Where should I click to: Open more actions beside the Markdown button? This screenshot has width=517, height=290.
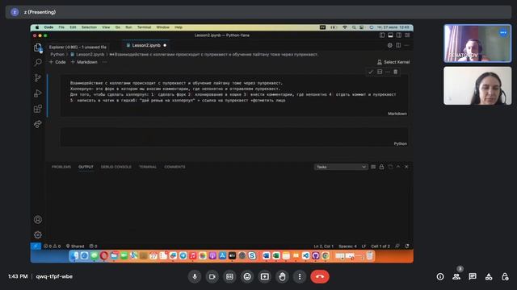click(x=104, y=62)
